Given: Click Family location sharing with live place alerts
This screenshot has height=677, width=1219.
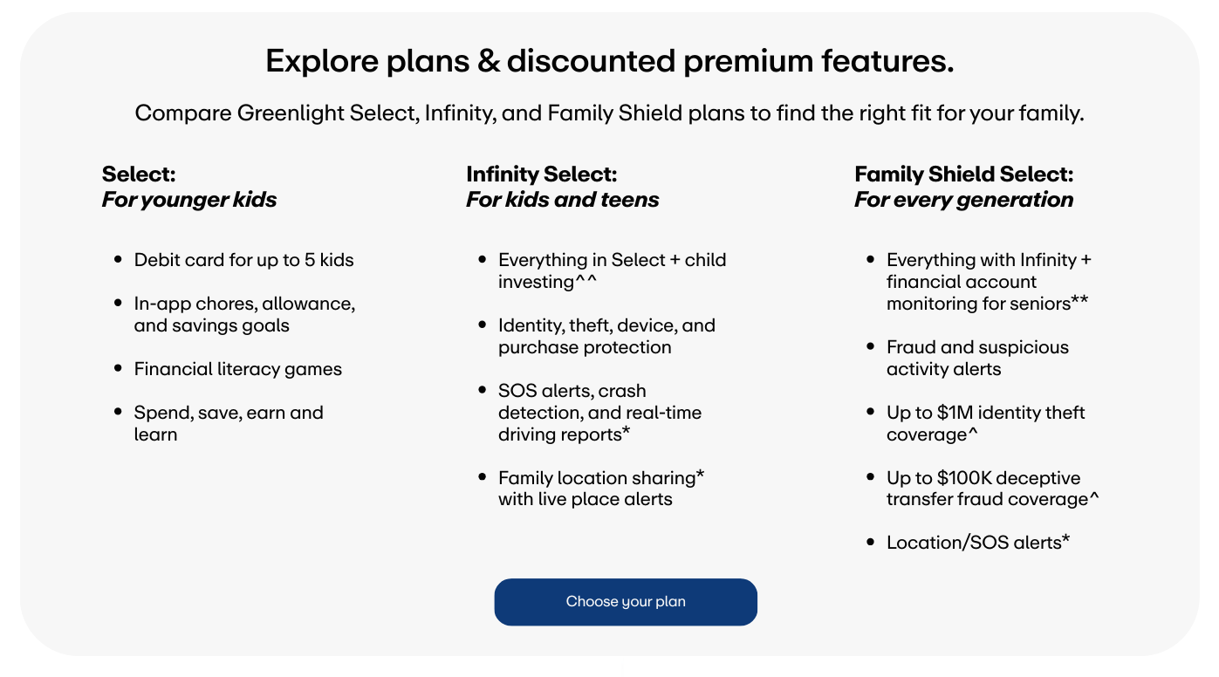Looking at the screenshot, I should pos(601,489).
